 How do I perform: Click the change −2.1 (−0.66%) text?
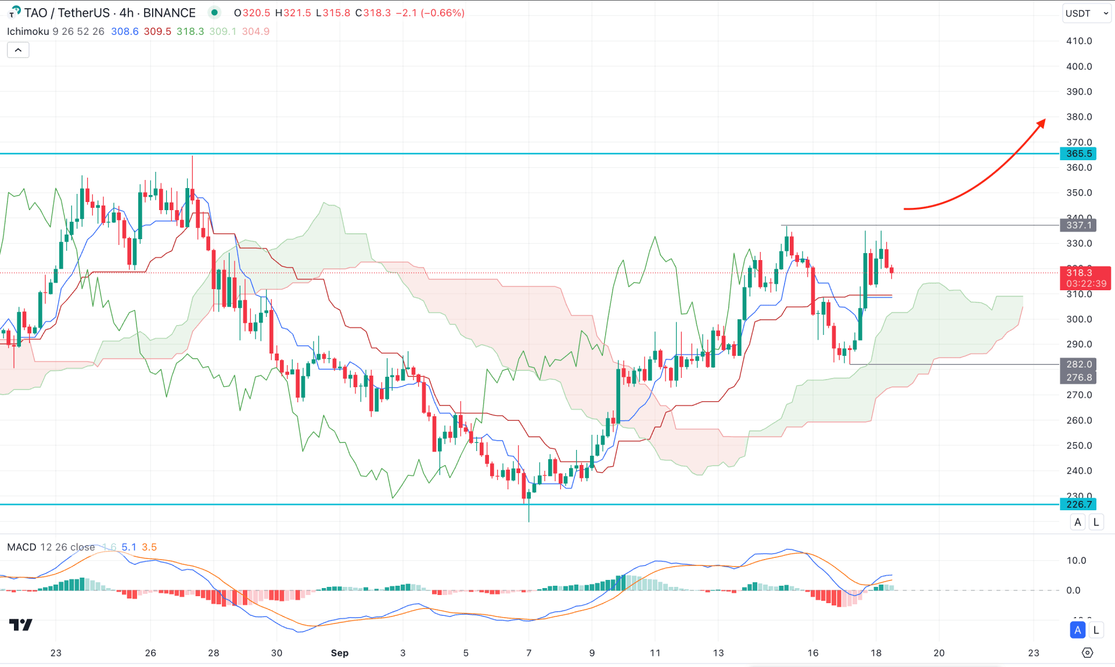pyautogui.click(x=430, y=13)
